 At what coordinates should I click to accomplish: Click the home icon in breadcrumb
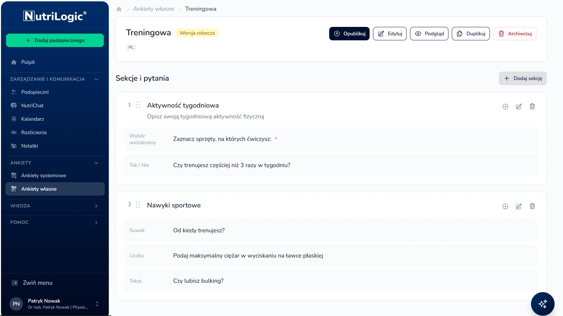point(119,9)
